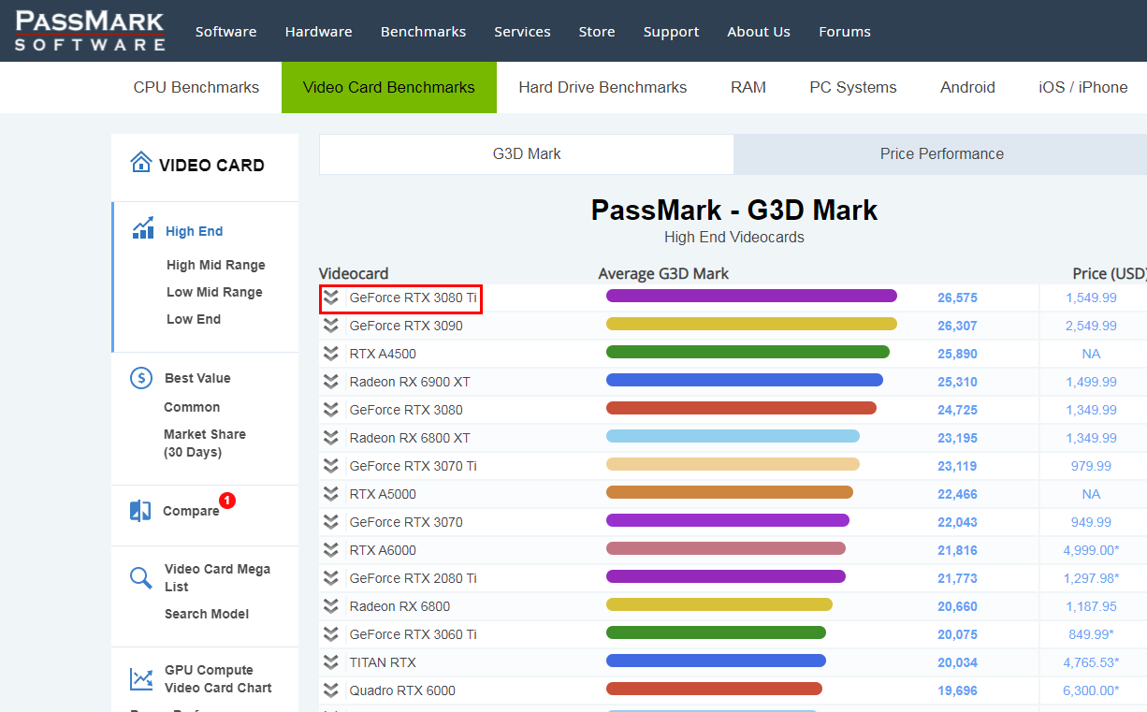Open the PC Systems tab
Screen dimensions: 1147x712
tap(853, 87)
